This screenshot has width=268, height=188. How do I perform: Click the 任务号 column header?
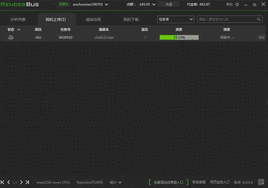tap(65, 29)
